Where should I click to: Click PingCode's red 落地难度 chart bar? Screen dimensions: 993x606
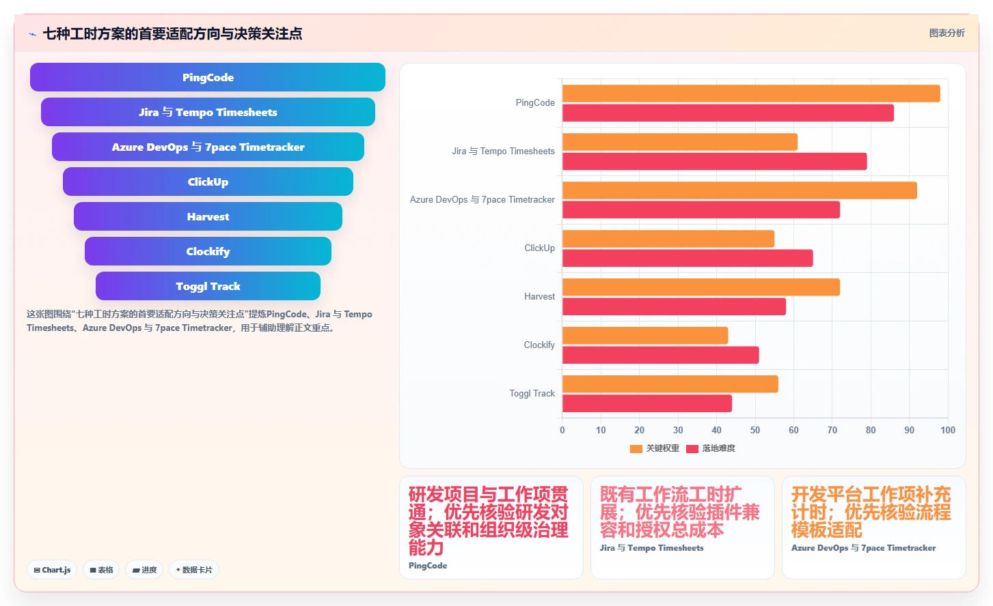(728, 113)
